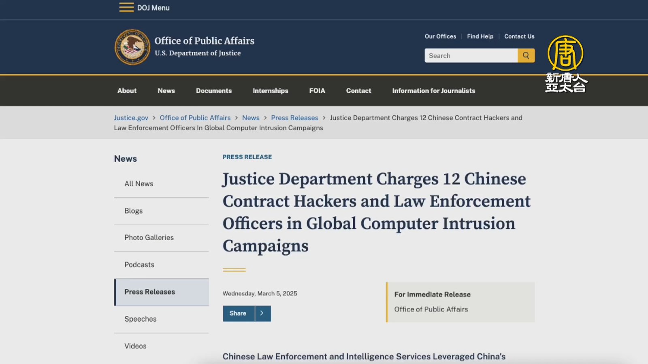Open the FOIA navigation item
This screenshot has width=648, height=364.
coord(317,91)
